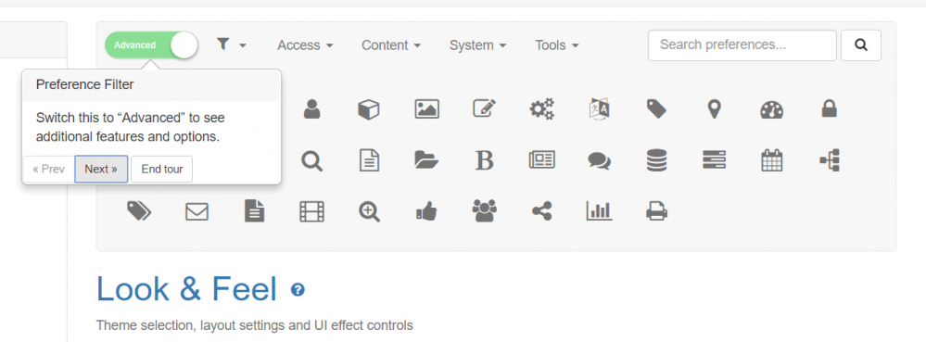The height and width of the screenshot is (342, 926).
Task: Open the printer preferences icon
Action: click(656, 211)
